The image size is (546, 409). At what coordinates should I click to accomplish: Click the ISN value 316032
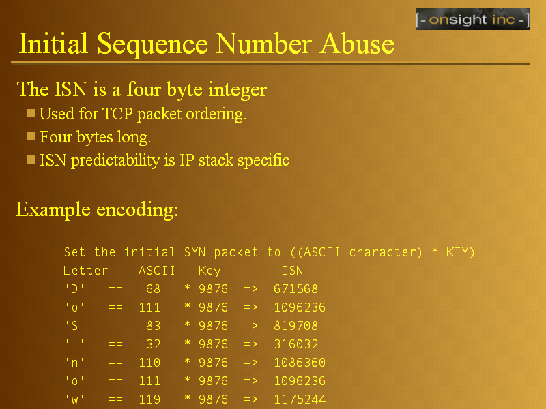(x=296, y=344)
